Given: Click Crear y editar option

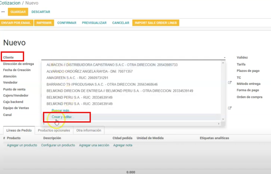Looking at the screenshot, I should 63,117.
